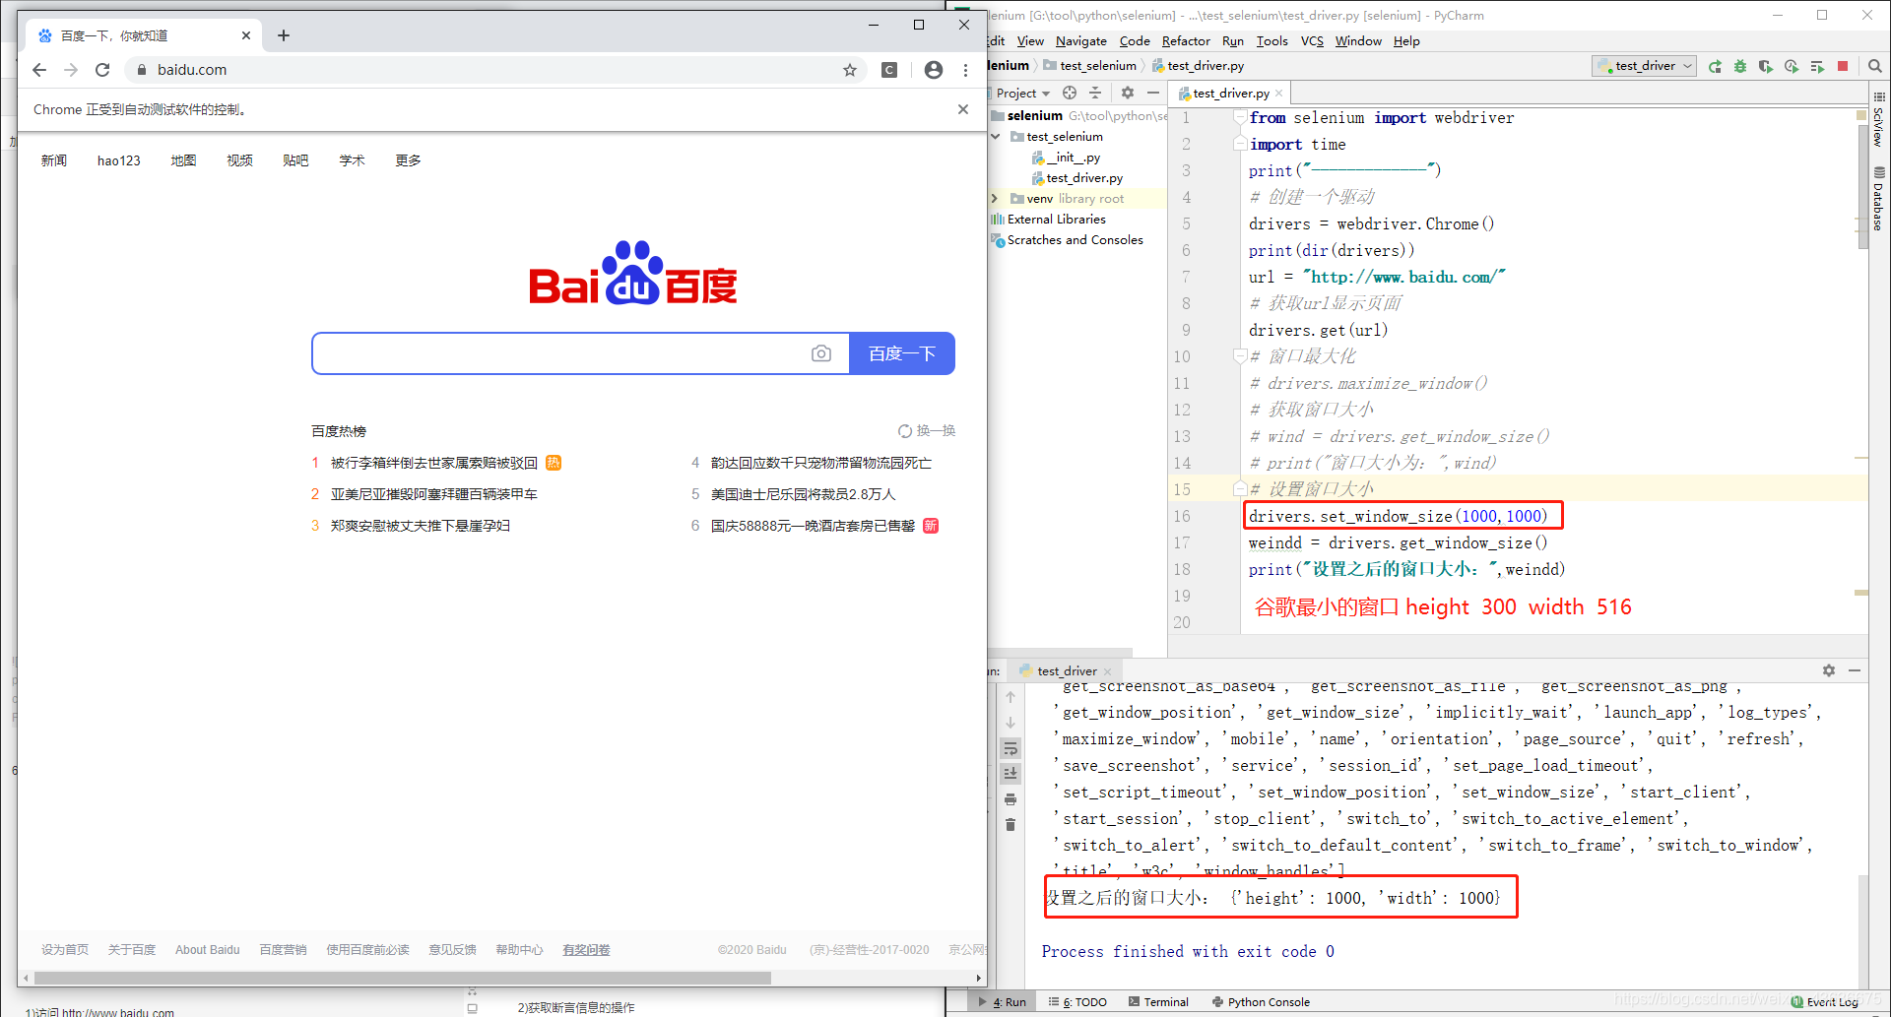
Task: Open the Project view dropdown
Action: point(1023,93)
